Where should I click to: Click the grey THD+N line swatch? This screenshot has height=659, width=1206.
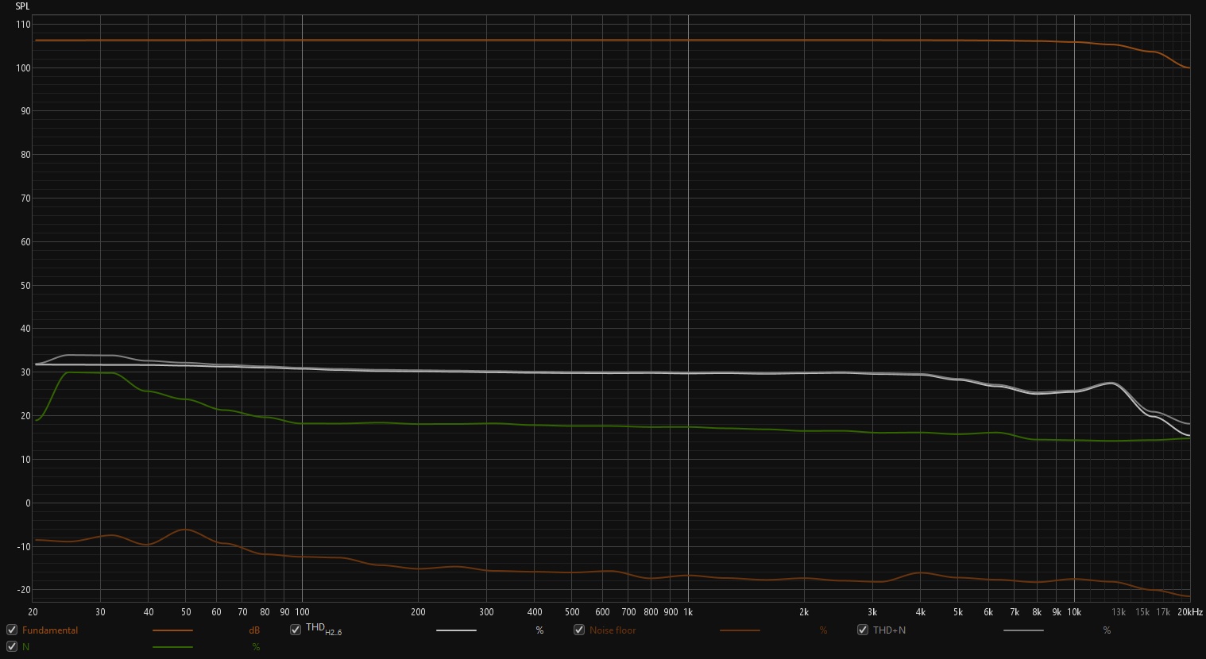tap(1023, 630)
